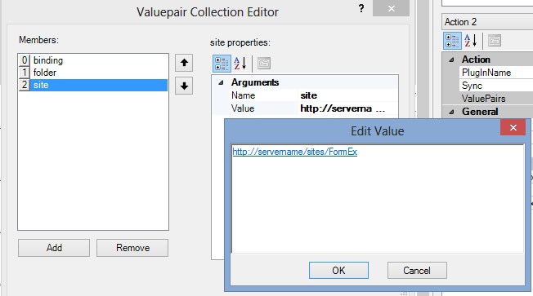This screenshot has width=533, height=296.
Task: Click the Alphabetical sort icon in site properties
Action: [240, 64]
